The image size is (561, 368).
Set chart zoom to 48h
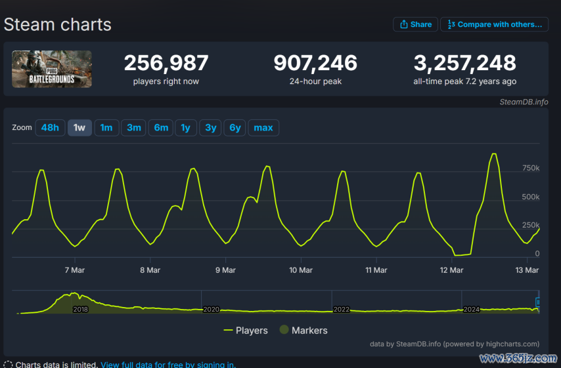click(50, 127)
